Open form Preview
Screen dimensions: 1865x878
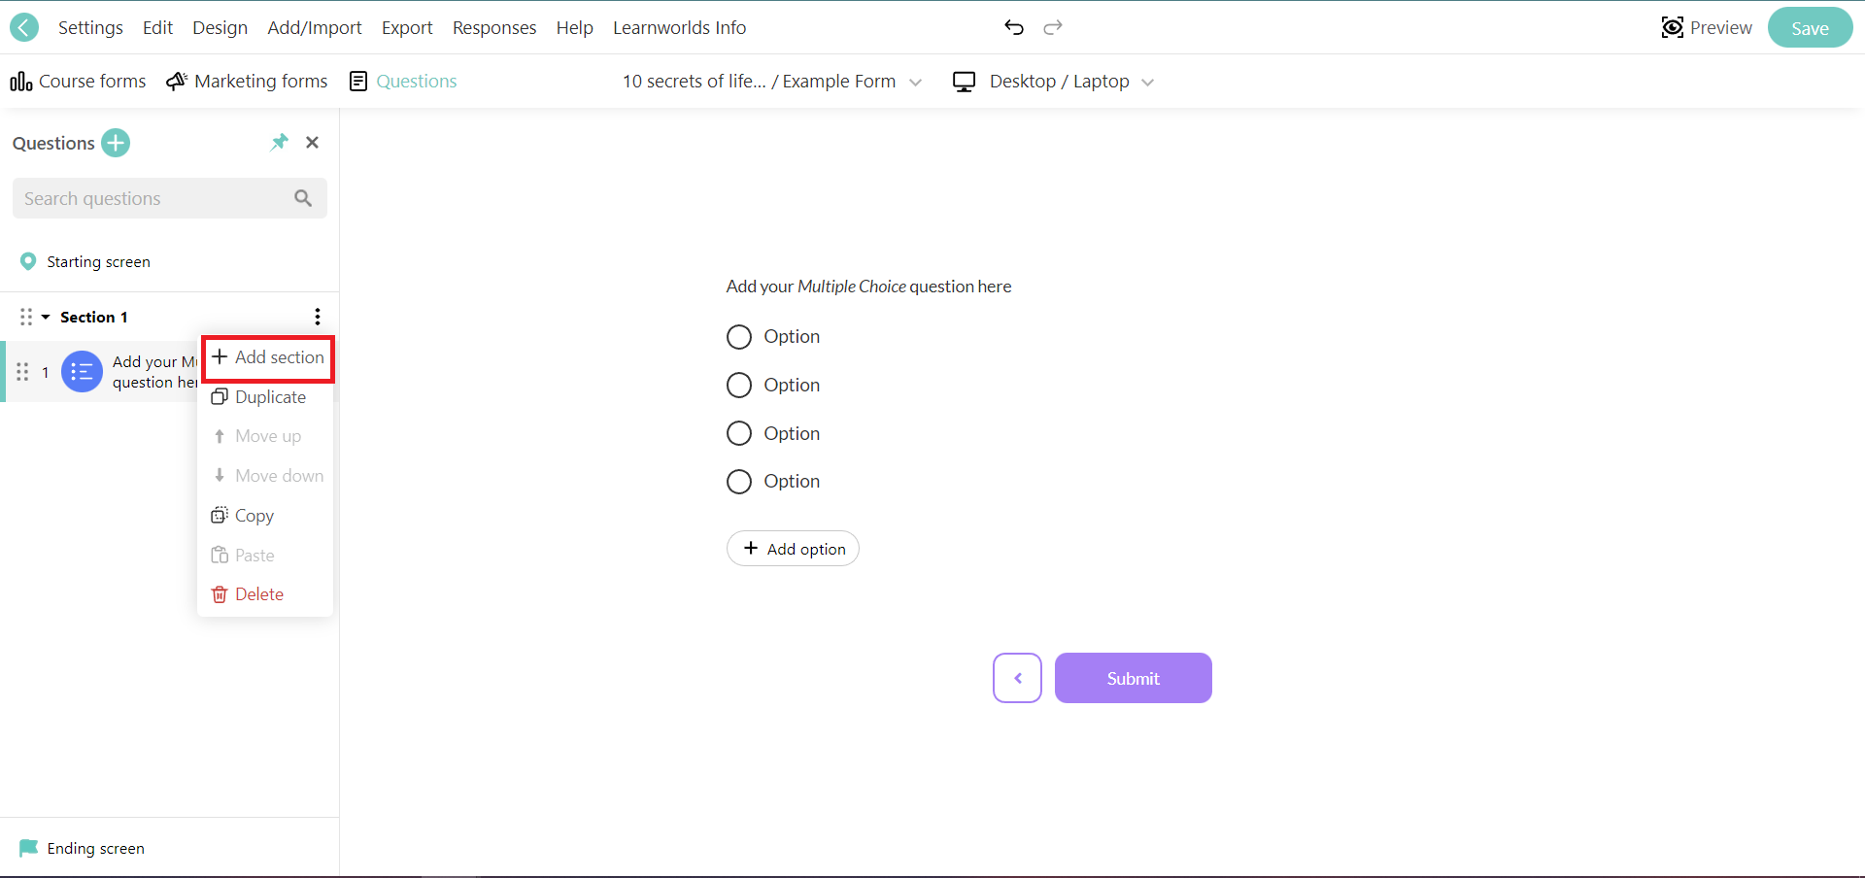pyautogui.click(x=1708, y=27)
